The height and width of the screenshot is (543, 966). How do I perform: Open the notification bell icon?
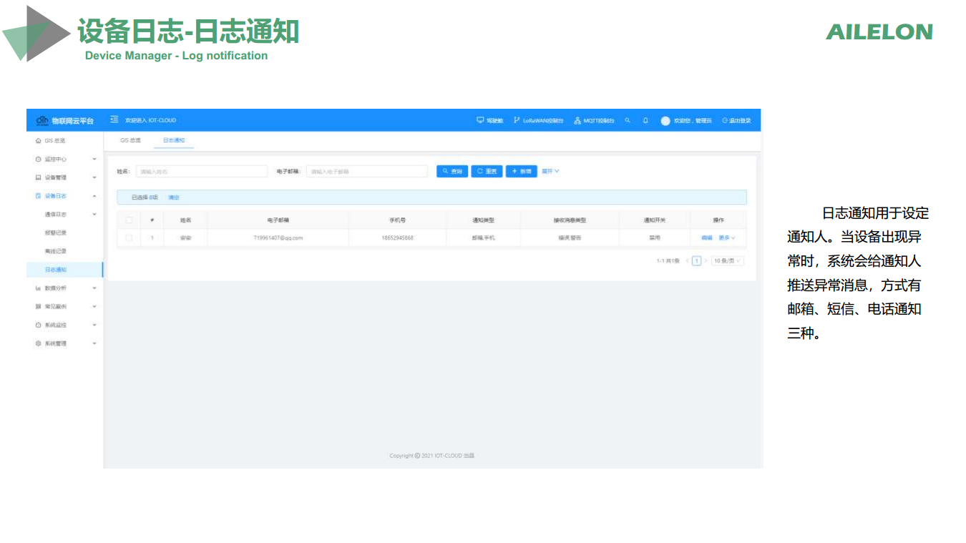[645, 120]
